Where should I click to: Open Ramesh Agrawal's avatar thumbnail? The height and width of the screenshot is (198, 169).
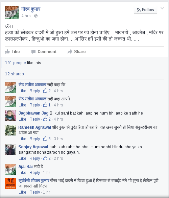pyautogui.click(x=10, y=130)
